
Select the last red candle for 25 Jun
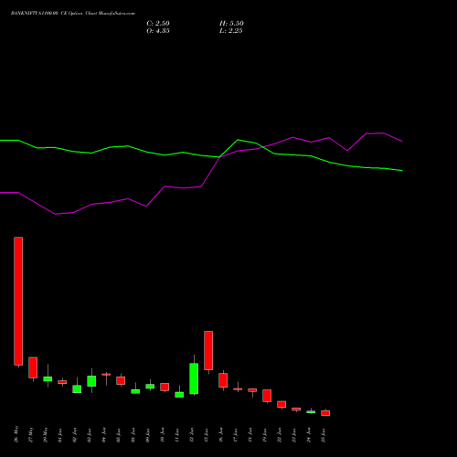325,413
